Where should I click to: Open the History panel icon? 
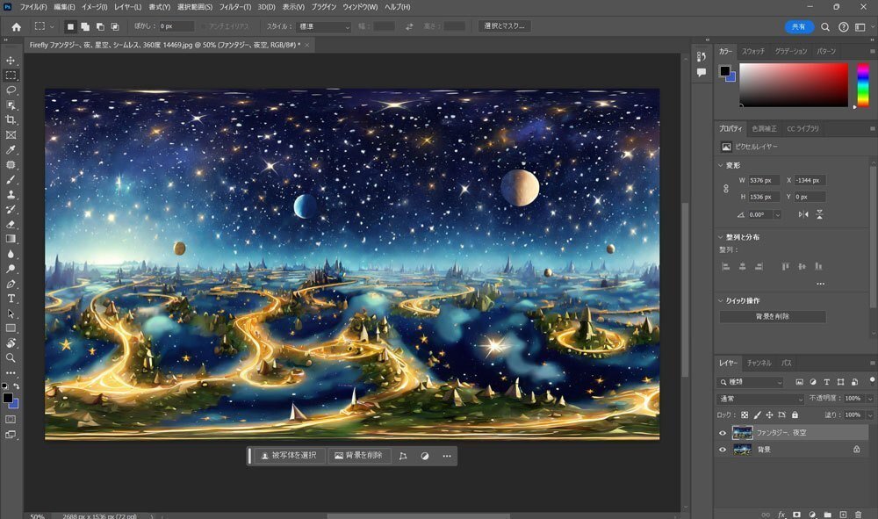(702, 56)
